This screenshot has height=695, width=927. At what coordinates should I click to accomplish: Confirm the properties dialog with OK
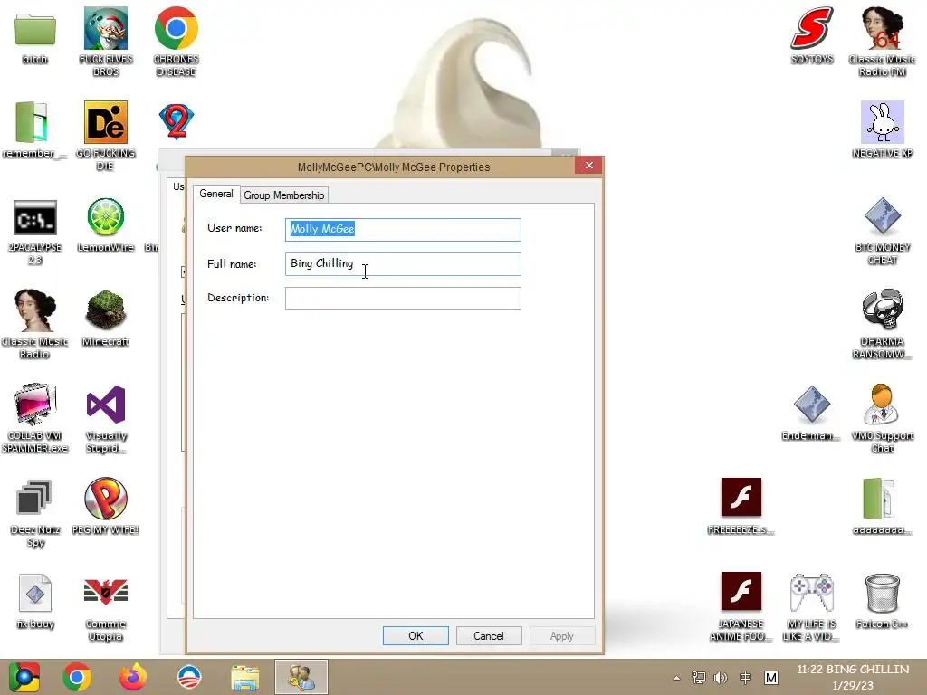416,636
